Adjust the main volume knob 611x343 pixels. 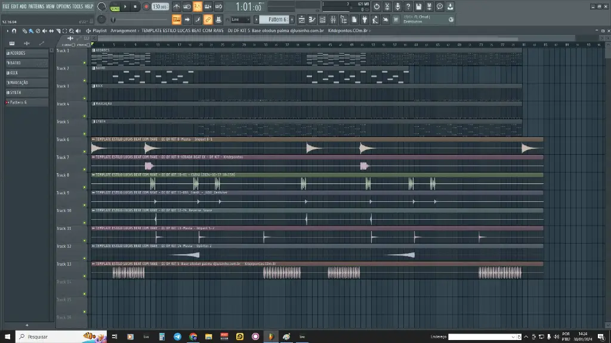[x=101, y=7]
